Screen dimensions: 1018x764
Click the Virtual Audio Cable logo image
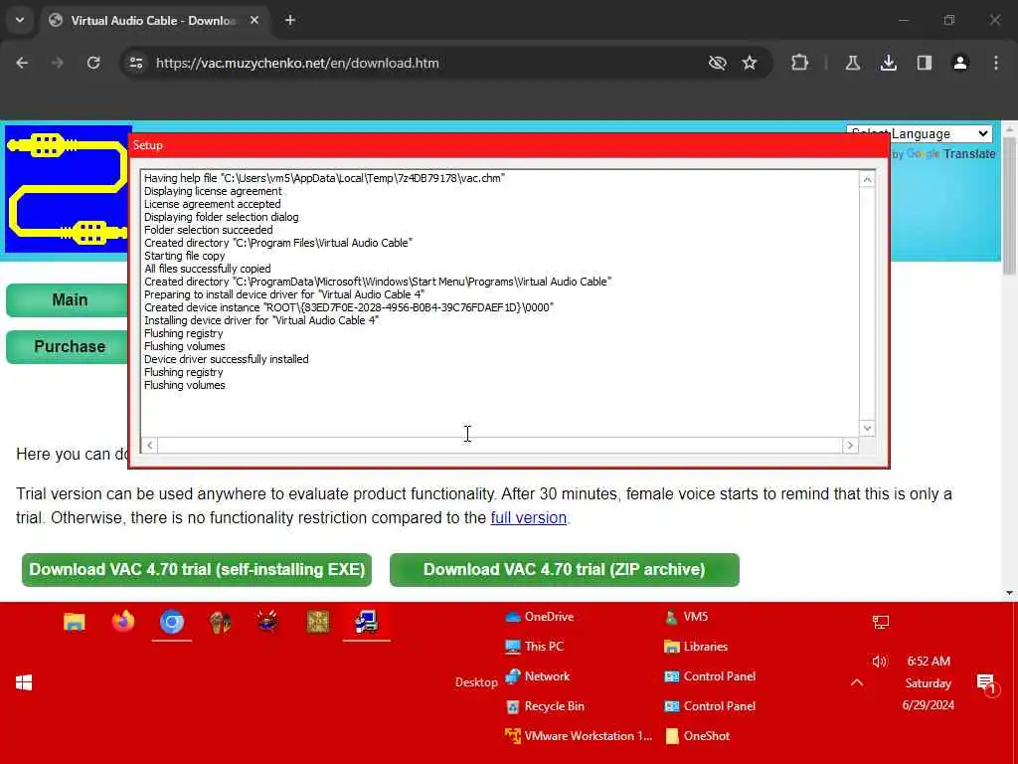[68, 189]
